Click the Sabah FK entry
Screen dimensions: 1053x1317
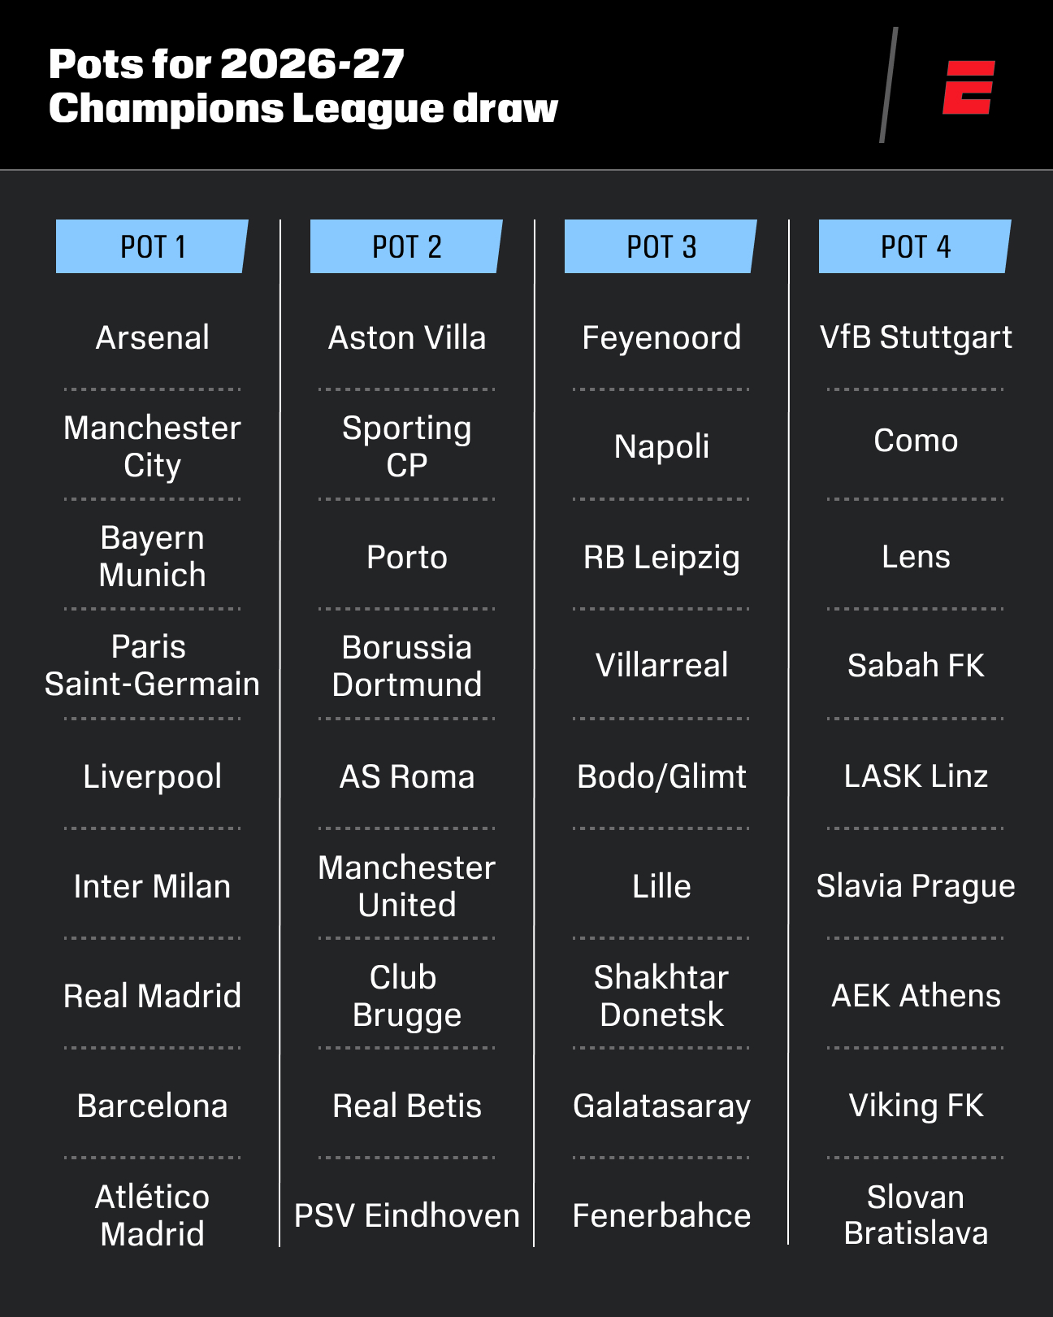tap(916, 665)
